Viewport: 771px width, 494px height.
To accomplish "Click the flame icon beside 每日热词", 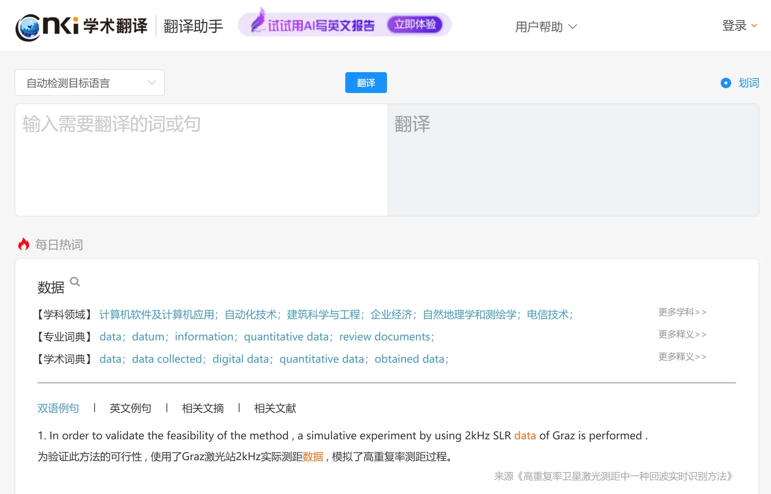I will 24,244.
